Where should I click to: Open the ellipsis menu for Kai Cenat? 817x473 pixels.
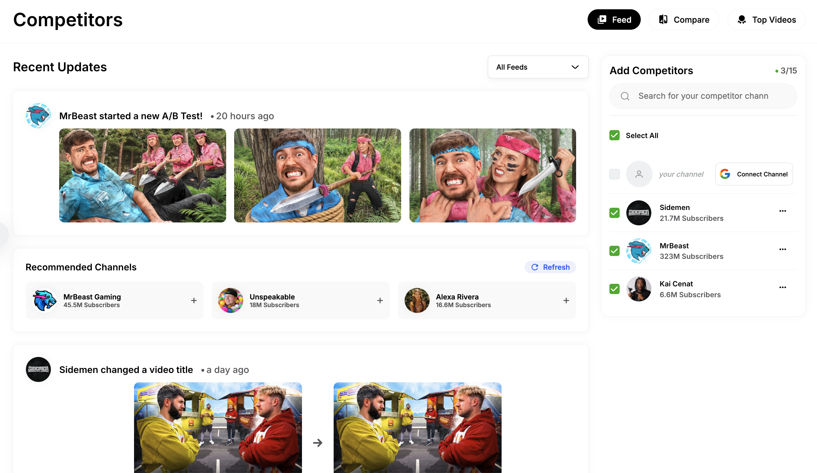click(783, 287)
